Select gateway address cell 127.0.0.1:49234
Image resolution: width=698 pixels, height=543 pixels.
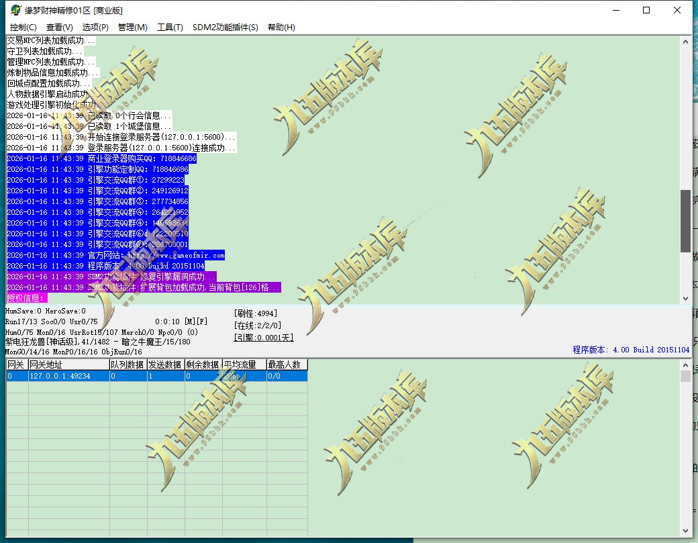point(68,376)
